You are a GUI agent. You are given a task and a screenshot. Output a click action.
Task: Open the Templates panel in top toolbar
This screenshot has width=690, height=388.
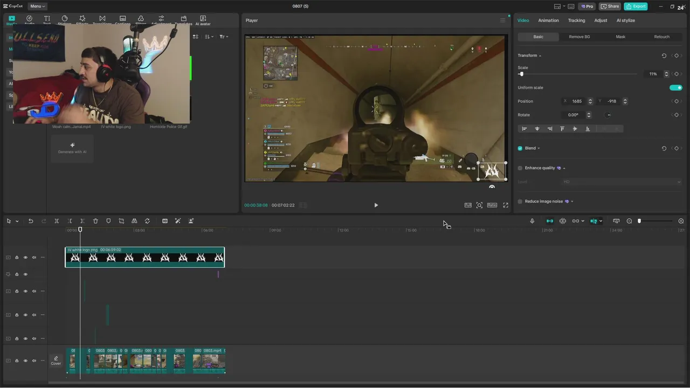tap(183, 20)
